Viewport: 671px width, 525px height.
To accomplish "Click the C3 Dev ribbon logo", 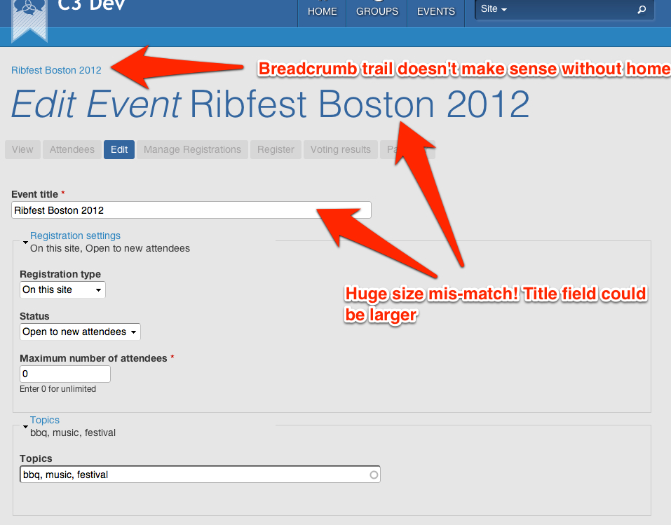I will (29, 20).
